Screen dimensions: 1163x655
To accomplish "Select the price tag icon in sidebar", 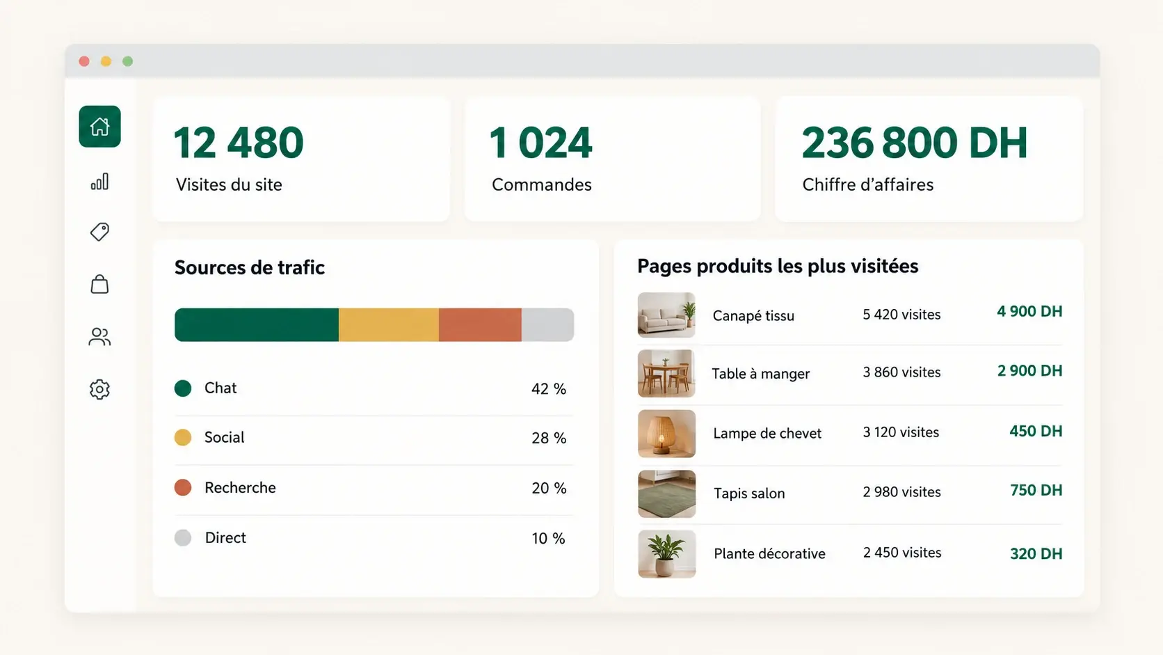I will coord(99,232).
